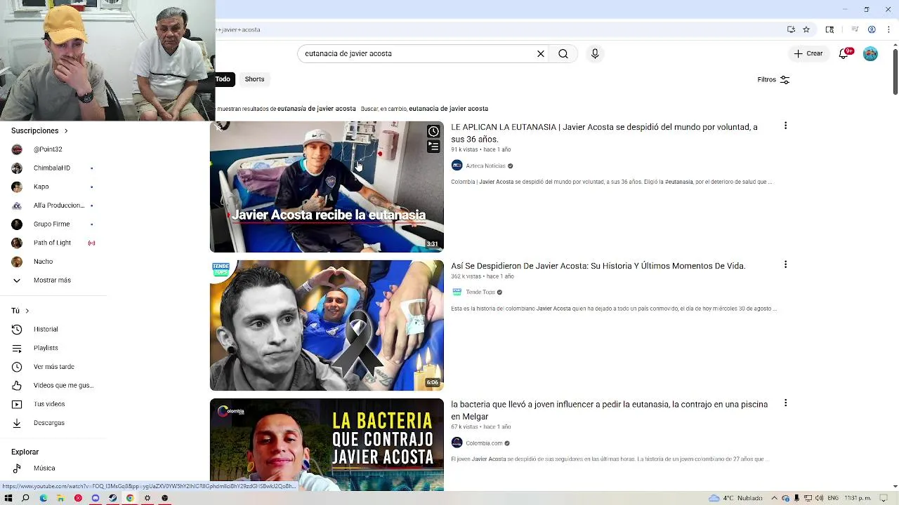Add first video to Watch Later clock icon
899x505 pixels.
tap(433, 131)
